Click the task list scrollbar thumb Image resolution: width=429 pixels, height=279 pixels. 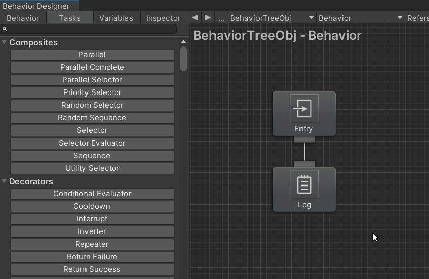[183, 59]
